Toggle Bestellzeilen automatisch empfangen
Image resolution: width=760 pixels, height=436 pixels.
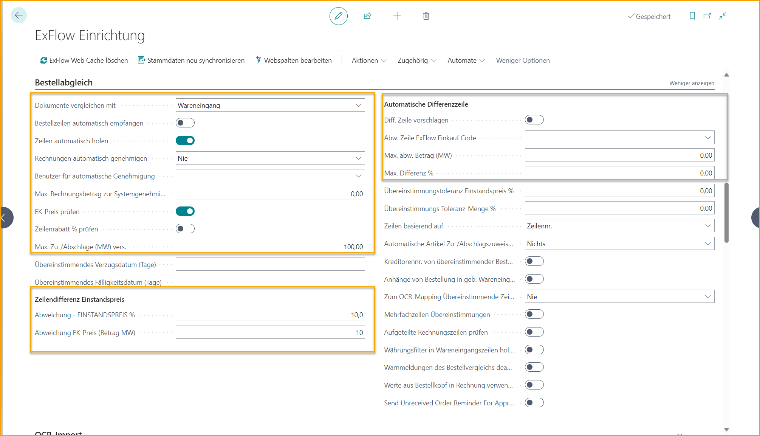[x=185, y=123]
